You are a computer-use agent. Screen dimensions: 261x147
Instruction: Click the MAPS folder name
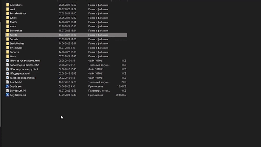coord(13,22)
